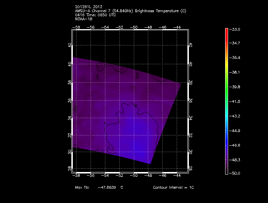The image size is (268, 203).
Task: Click the -58 longitude label on top axis
Action: 77,27
